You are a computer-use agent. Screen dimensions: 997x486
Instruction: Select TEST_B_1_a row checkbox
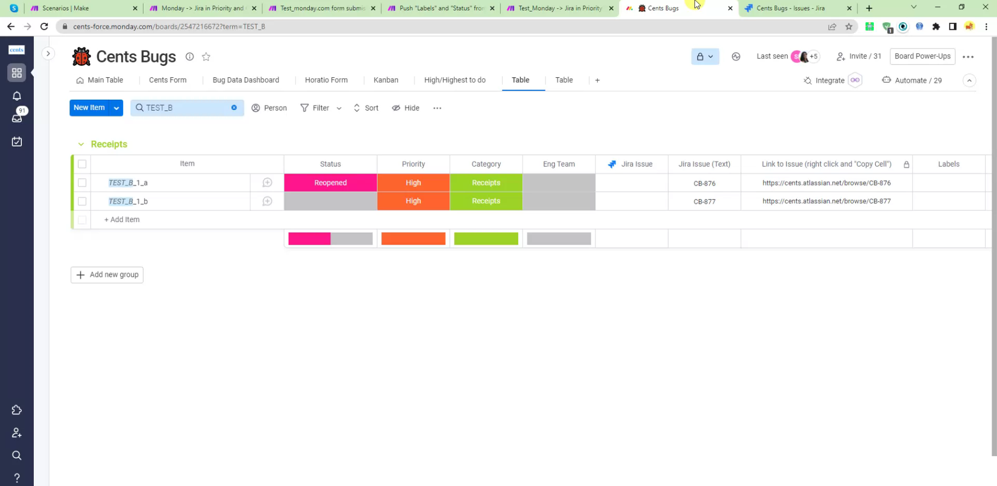click(82, 183)
